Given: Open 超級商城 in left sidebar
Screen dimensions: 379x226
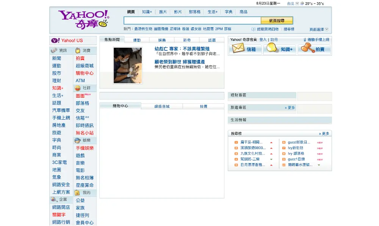Looking at the screenshot, I should (85, 65).
